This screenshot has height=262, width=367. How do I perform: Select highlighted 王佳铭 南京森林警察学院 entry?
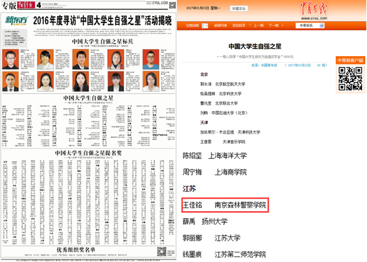coord(224,205)
